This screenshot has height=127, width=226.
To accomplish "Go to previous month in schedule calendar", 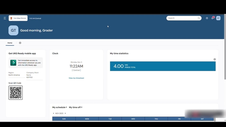I will pyautogui.click(x=53, y=113).
